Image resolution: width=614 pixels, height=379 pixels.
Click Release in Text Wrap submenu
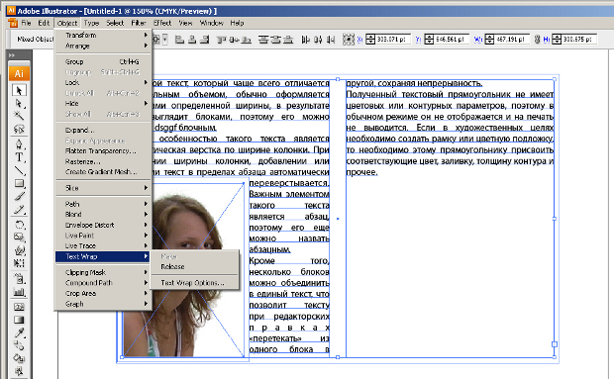coord(195,267)
